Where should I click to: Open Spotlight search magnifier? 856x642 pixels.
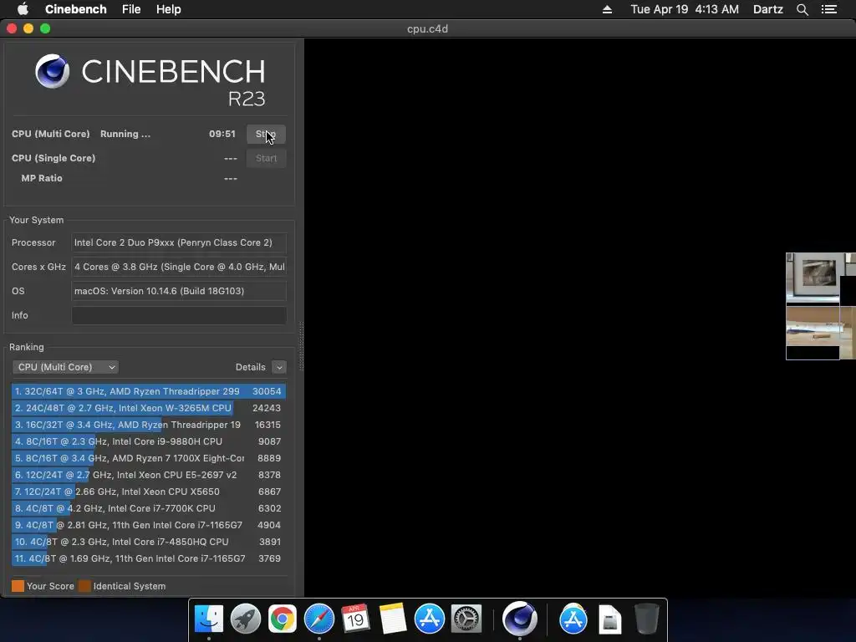[802, 9]
